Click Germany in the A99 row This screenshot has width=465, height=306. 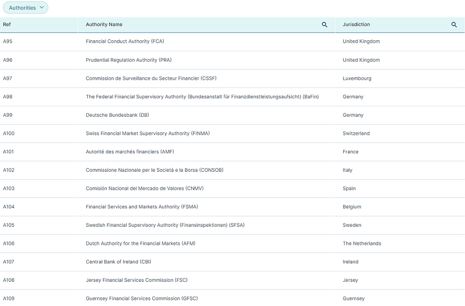353,115
